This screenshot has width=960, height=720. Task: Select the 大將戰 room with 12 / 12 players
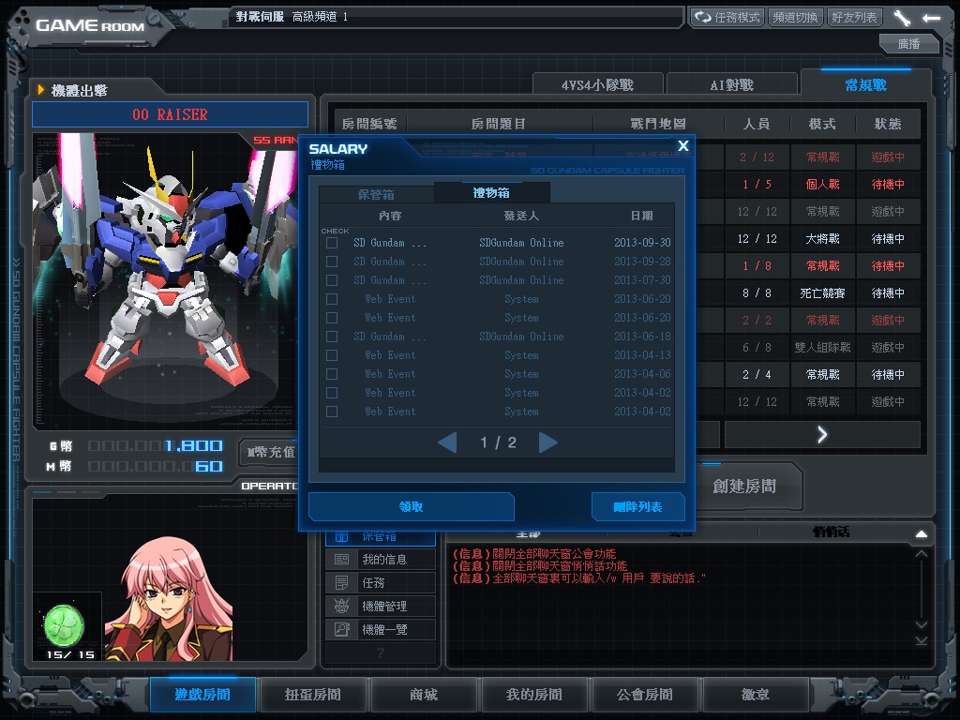[x=808, y=239]
